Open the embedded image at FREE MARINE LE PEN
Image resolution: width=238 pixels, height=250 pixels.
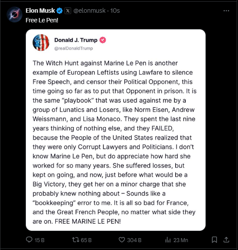coord(116,130)
